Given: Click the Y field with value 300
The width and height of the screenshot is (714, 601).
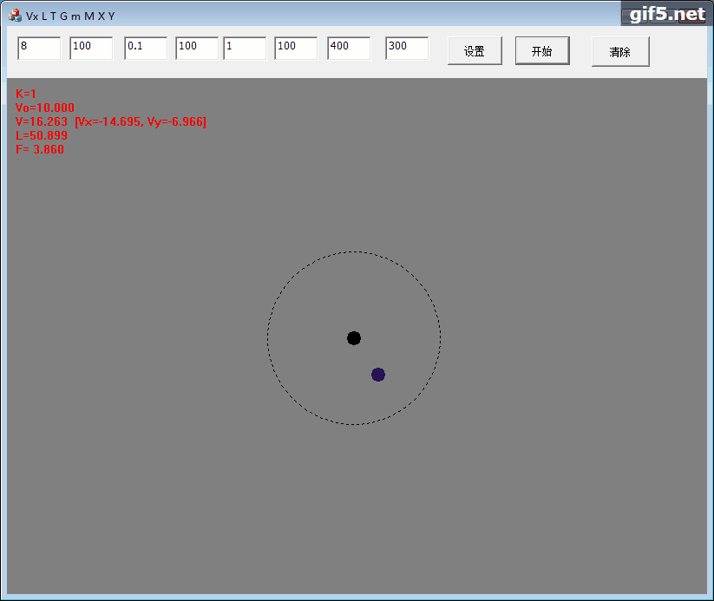Looking at the screenshot, I should click(x=407, y=49).
